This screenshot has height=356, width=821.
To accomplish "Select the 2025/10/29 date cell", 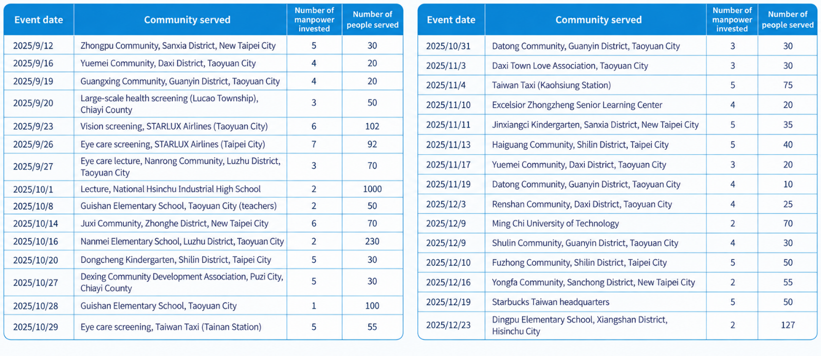I will click(x=35, y=327).
